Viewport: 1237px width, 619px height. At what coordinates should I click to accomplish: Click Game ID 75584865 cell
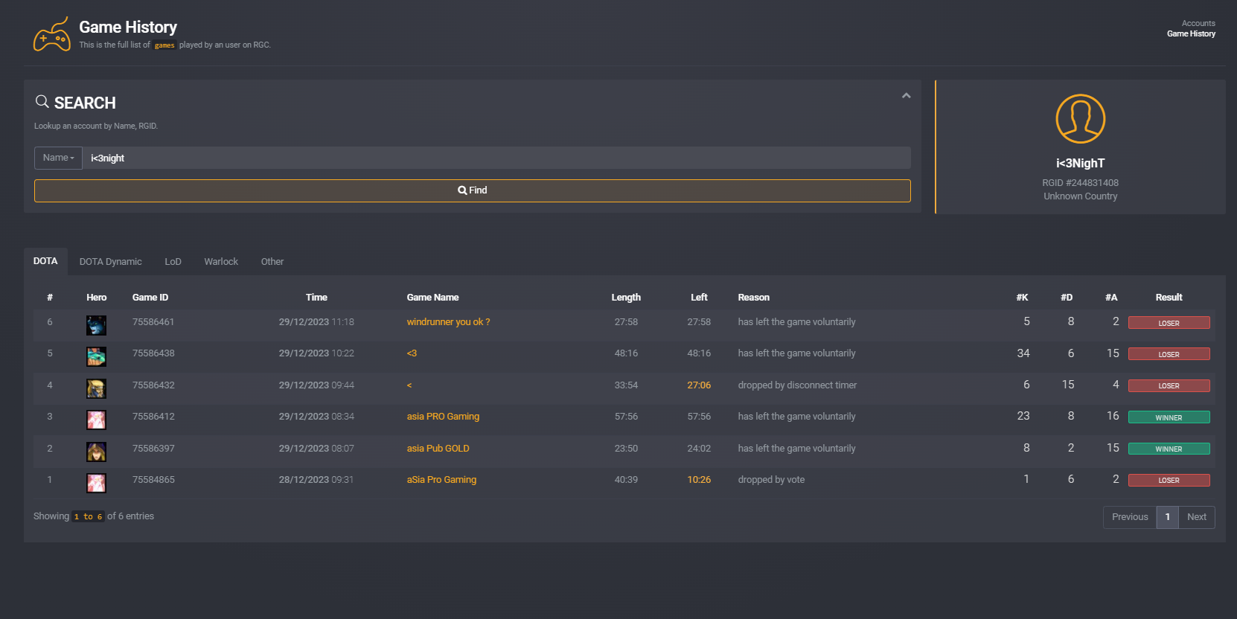[x=153, y=480]
